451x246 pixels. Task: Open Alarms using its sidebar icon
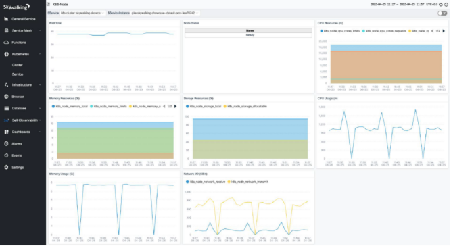point(6,144)
